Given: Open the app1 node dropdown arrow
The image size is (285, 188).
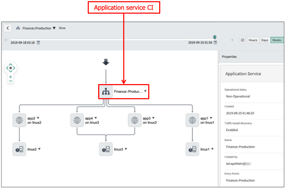Looking at the screenshot, I should coord(211,118).
